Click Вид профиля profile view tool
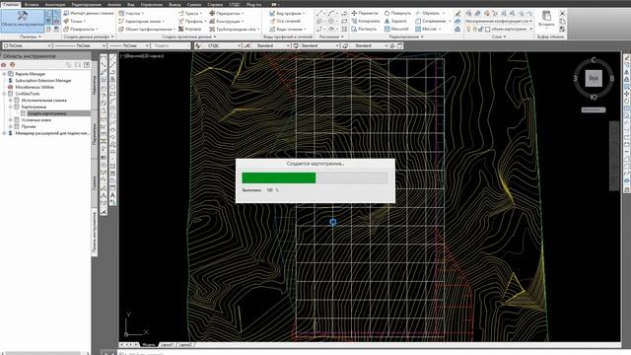 point(287,13)
